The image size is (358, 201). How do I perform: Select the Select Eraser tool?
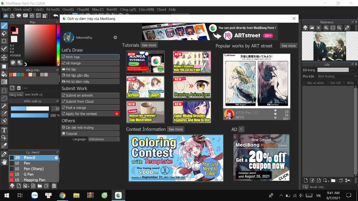[x=4, y=121]
